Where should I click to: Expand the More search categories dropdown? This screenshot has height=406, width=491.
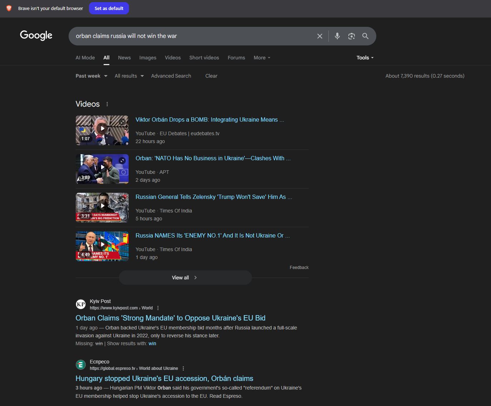pos(262,58)
